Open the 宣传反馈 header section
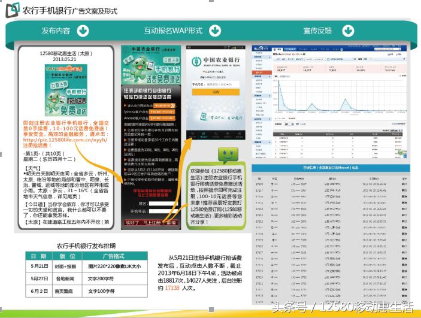Screen dimensions: 421x318 [x=317, y=31]
